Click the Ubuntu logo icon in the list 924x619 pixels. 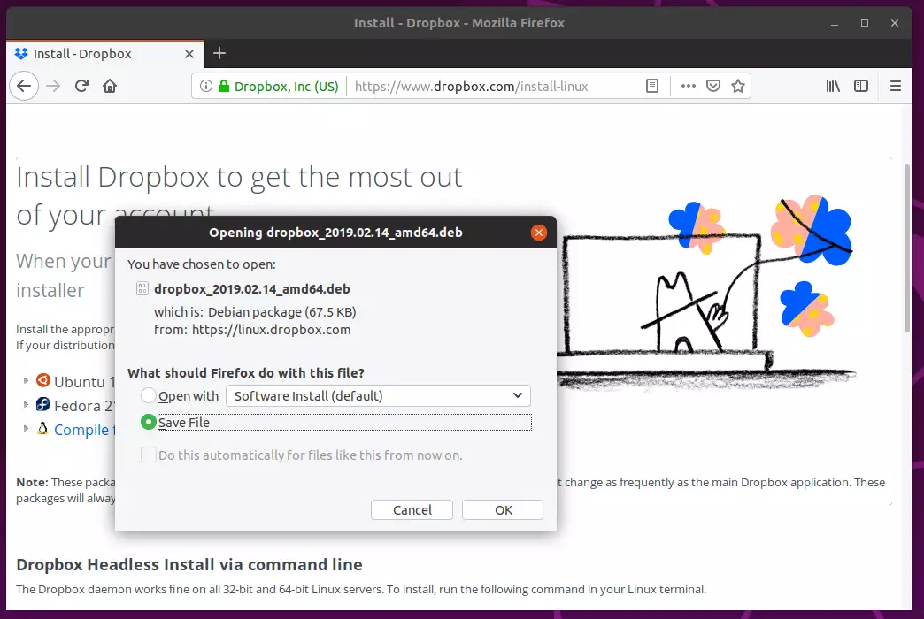click(43, 380)
